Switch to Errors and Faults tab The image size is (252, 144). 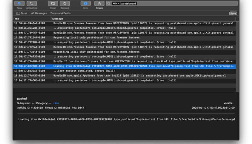pyautogui.click(x=60, y=14)
